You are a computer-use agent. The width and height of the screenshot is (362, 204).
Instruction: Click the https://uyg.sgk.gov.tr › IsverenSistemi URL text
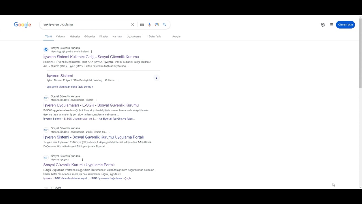pos(70,52)
